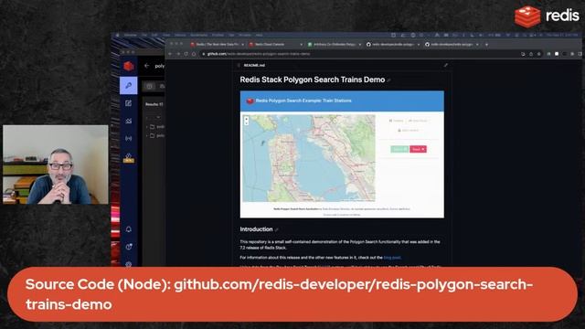Open the Workbench icon in RedisInsight sidebar

pos(128,103)
